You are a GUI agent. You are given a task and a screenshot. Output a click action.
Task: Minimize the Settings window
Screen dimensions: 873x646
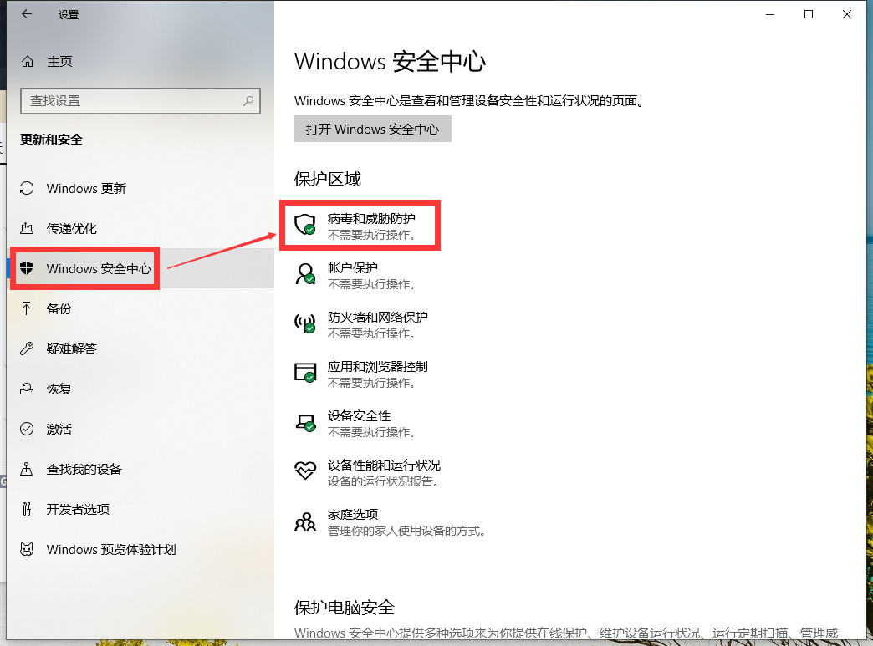(x=770, y=14)
